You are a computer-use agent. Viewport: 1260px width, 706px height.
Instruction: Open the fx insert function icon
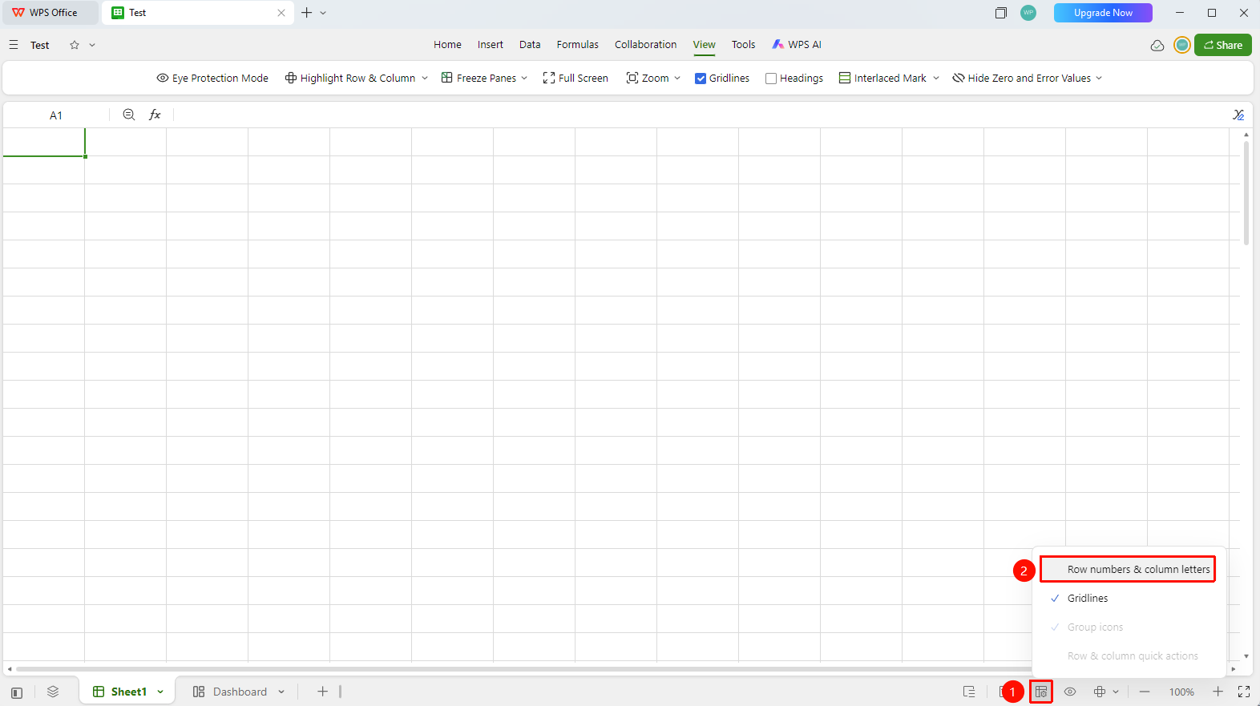(x=155, y=115)
